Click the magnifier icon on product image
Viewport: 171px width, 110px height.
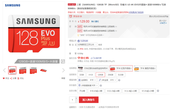[63, 61]
